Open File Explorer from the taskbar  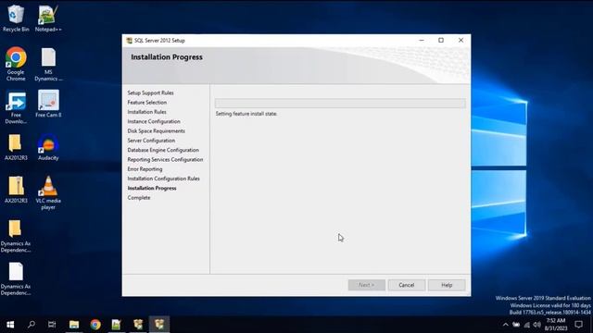click(74, 325)
